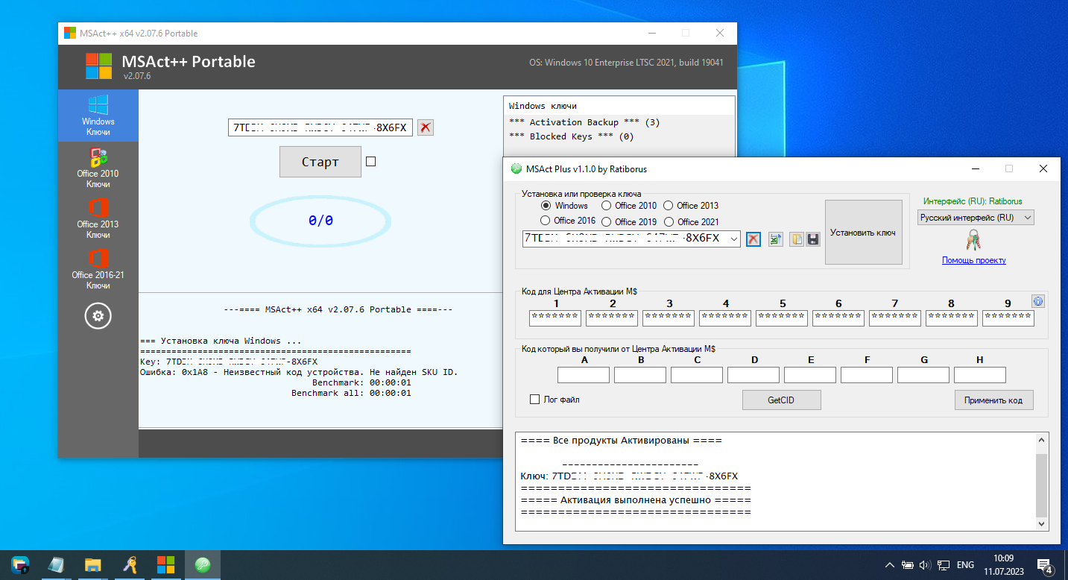The width and height of the screenshot is (1068, 580).
Task: Click Старт button in MSAct++
Action: coord(320,162)
